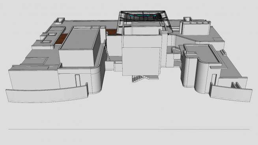Select the brown deck strip near center block
Viewport: 258px width, 145px height.
click(x=112, y=32)
